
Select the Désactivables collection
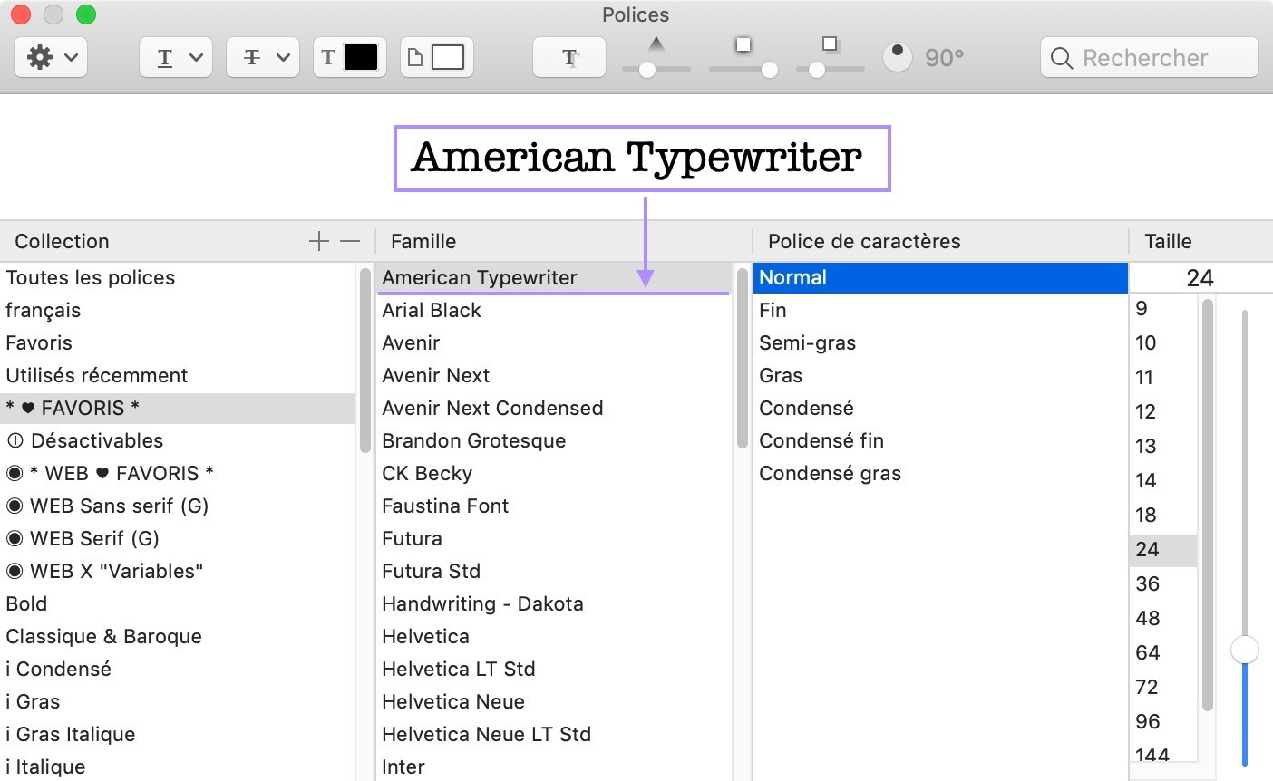click(96, 440)
